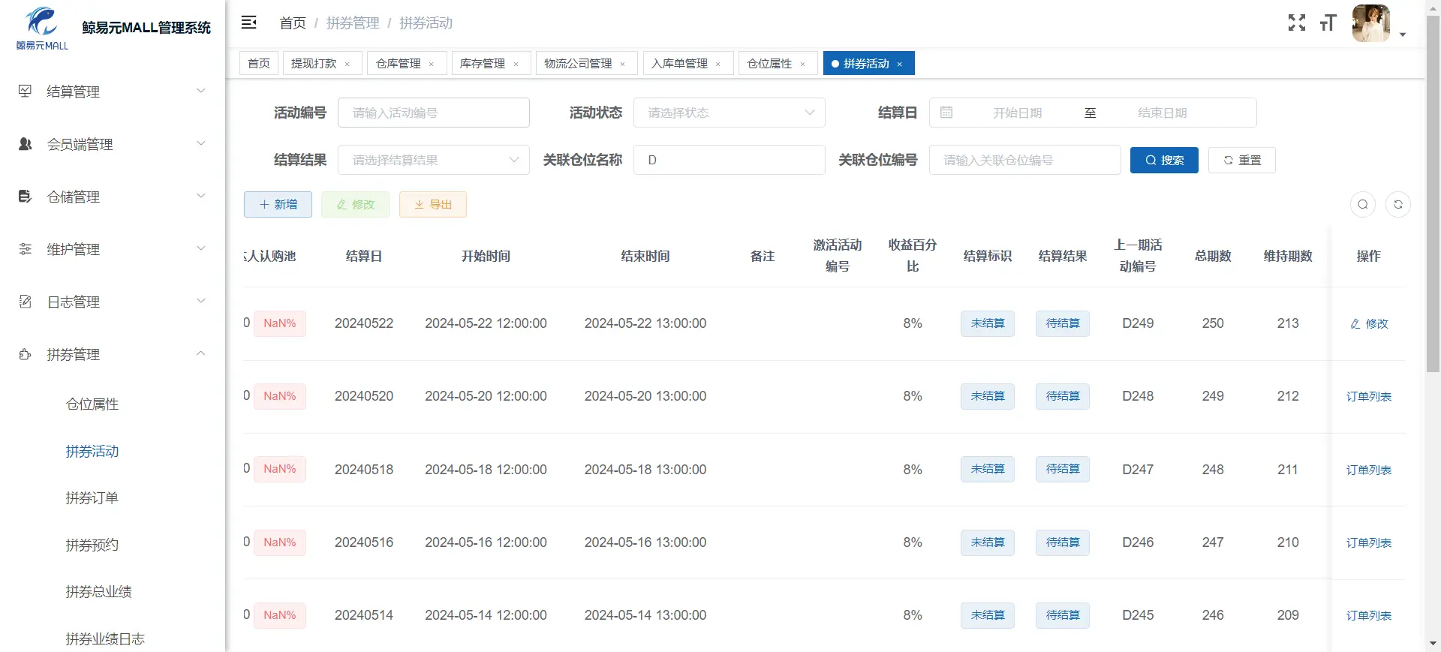Close the 仓库管理 tab
This screenshot has height=652, width=1441.
[432, 65]
